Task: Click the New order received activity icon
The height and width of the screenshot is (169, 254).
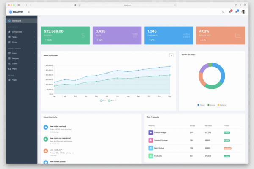Action: (46, 127)
